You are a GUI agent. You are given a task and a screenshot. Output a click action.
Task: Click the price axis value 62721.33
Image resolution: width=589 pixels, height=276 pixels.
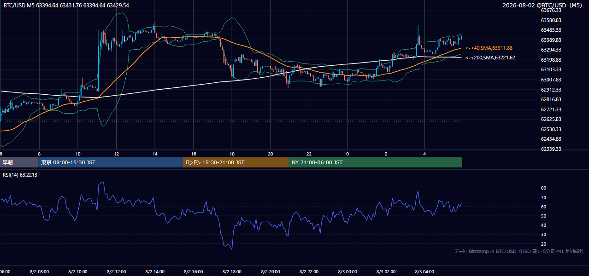coord(551,109)
